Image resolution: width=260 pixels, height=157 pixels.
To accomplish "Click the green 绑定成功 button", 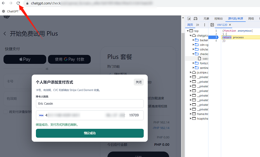I will (x=90, y=133).
